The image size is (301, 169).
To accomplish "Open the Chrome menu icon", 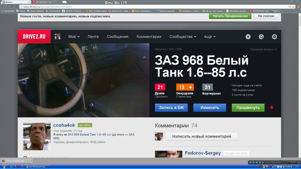I will tap(298, 7).
